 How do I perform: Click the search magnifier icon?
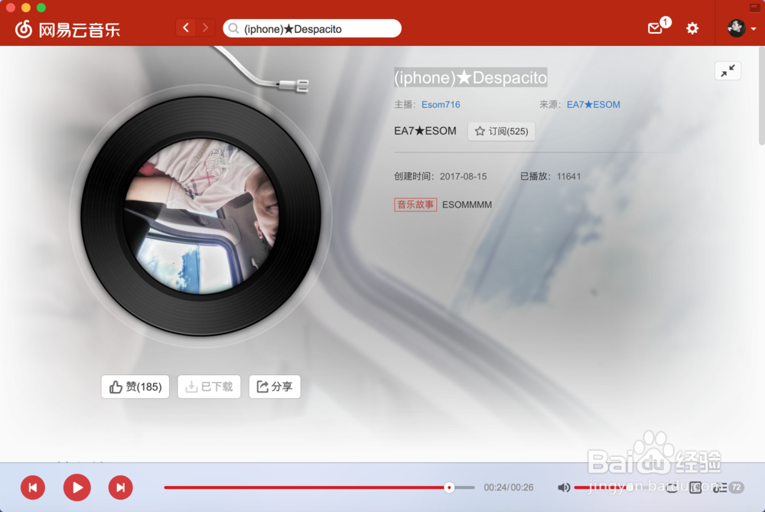[x=233, y=28]
